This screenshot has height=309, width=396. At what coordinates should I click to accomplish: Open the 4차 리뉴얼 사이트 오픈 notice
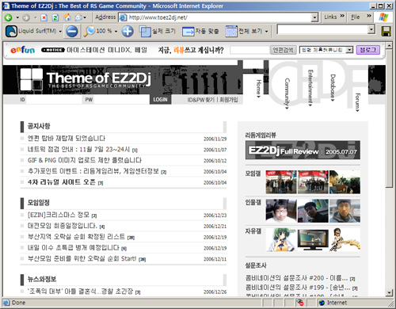(62, 182)
